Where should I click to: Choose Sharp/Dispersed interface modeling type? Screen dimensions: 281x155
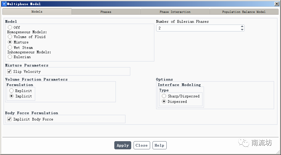click(x=164, y=96)
